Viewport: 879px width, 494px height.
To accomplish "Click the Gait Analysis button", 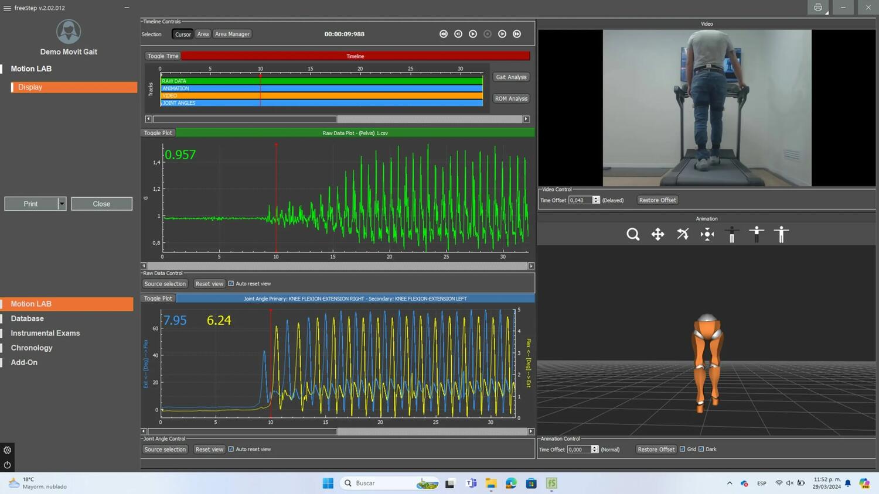I will coord(511,77).
